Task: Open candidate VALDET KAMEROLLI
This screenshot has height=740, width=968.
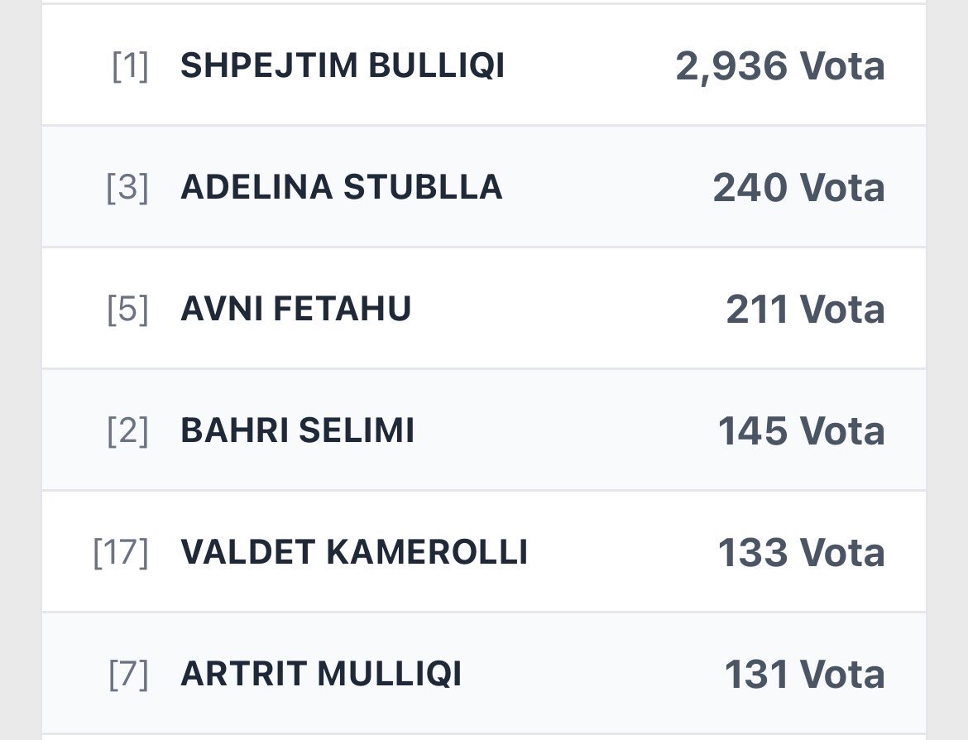Action: pos(353,553)
